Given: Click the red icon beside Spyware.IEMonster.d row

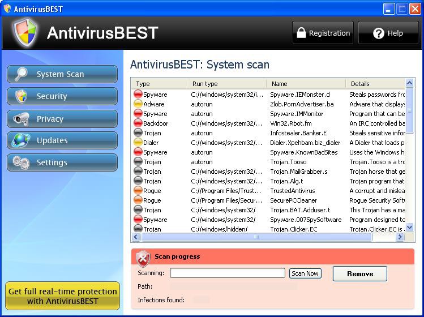Looking at the screenshot, I should (138, 95).
